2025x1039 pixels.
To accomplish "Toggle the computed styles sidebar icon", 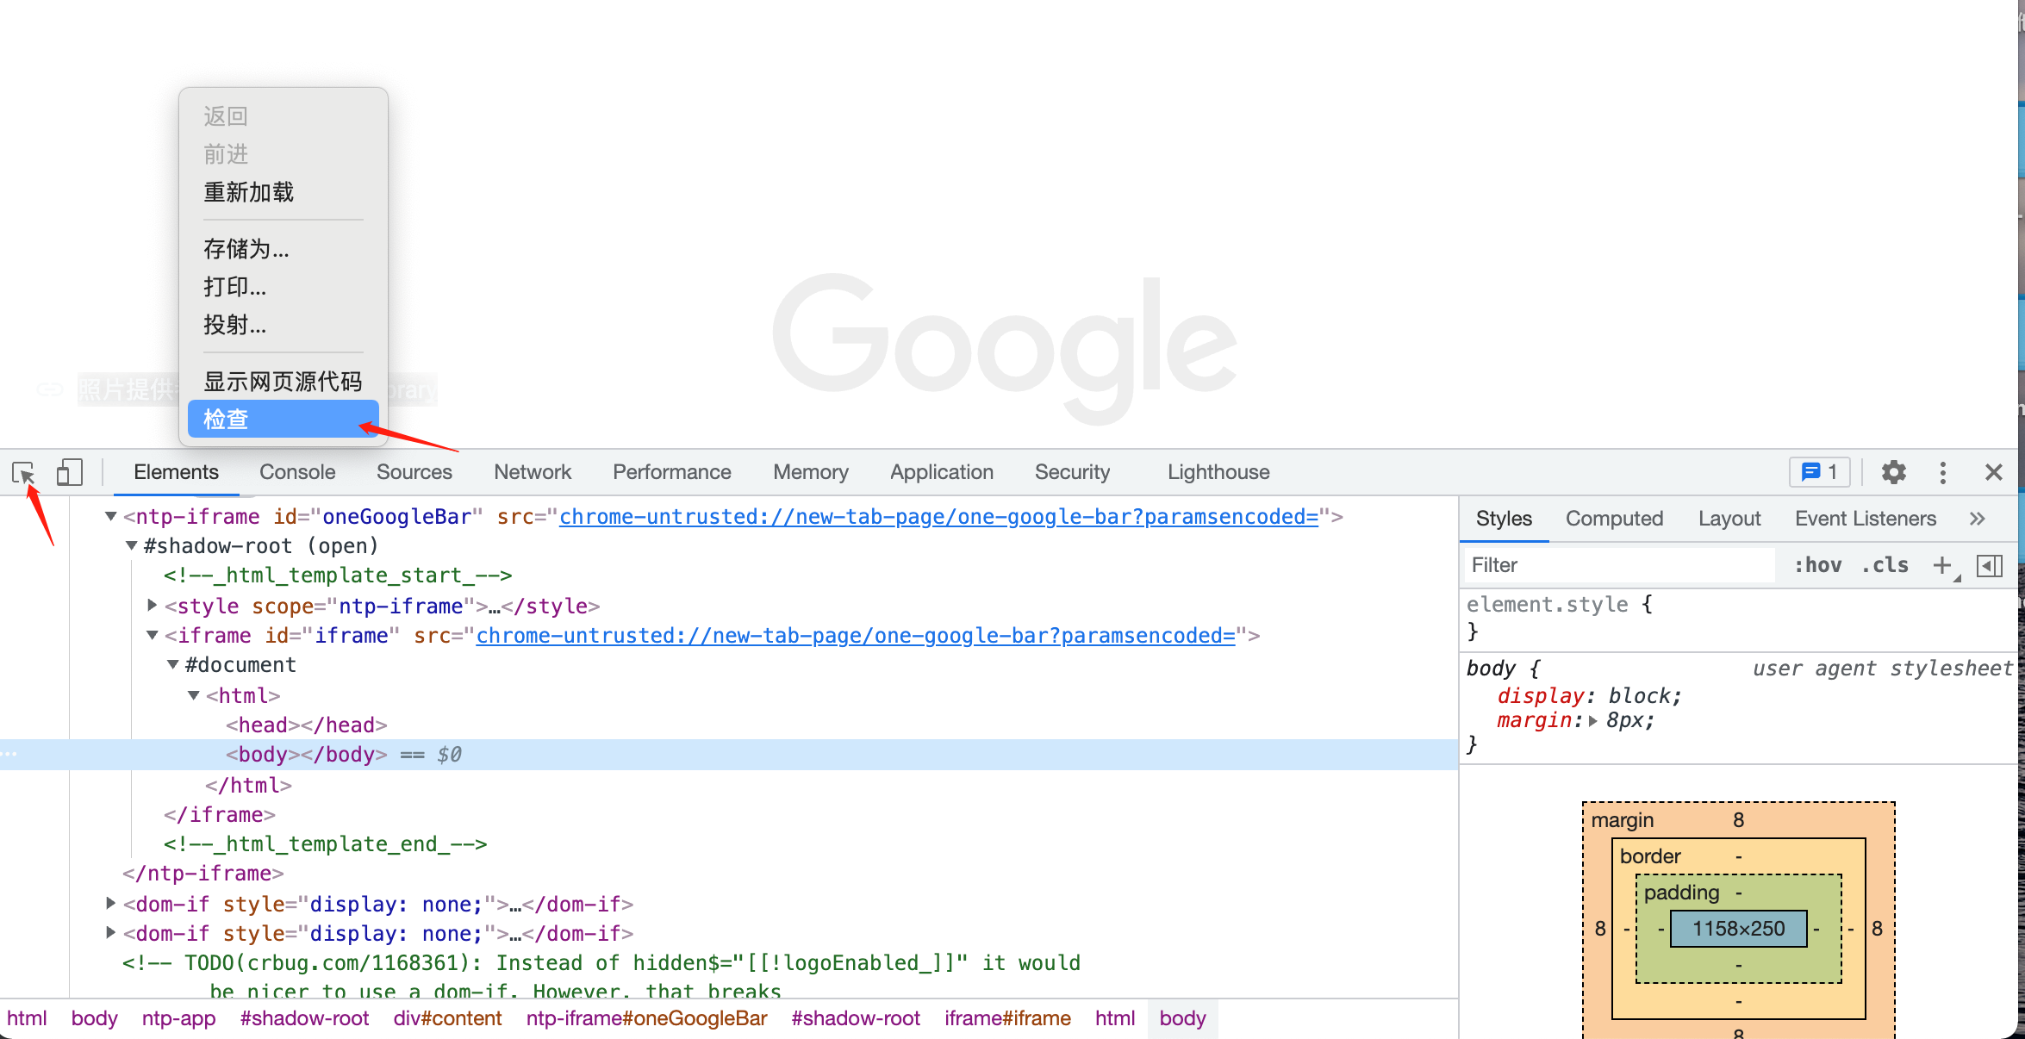I will [x=1989, y=565].
